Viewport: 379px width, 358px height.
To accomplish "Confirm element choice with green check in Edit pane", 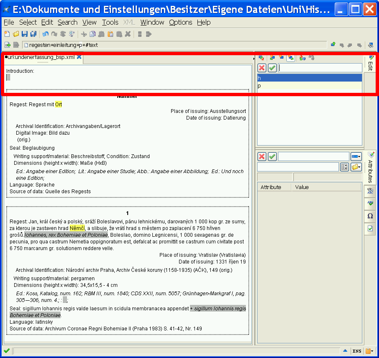I will point(272,68).
